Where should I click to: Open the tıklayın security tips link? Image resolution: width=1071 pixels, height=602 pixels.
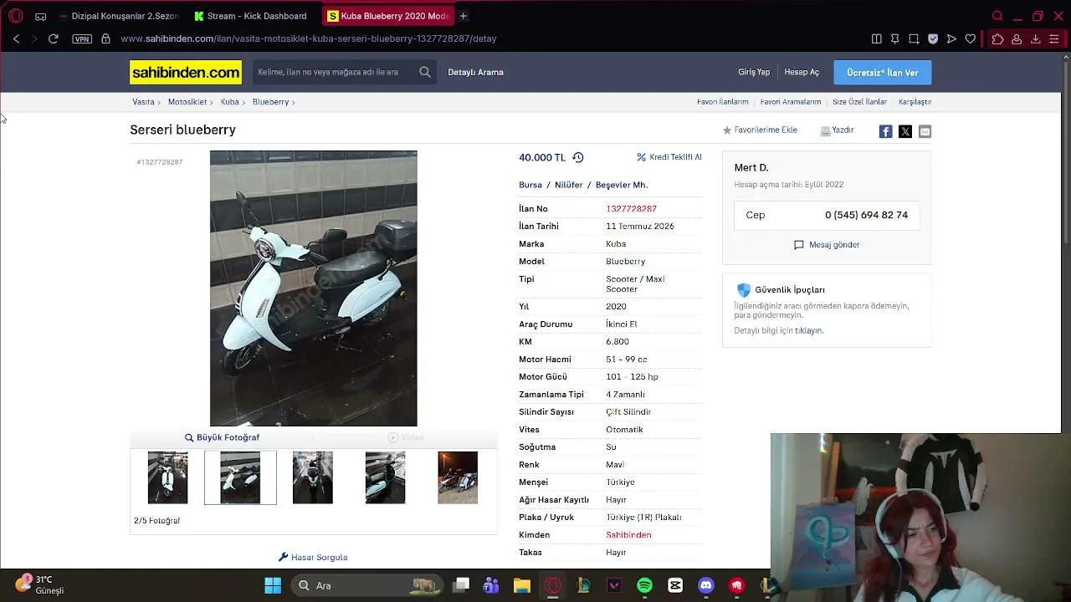click(x=809, y=330)
